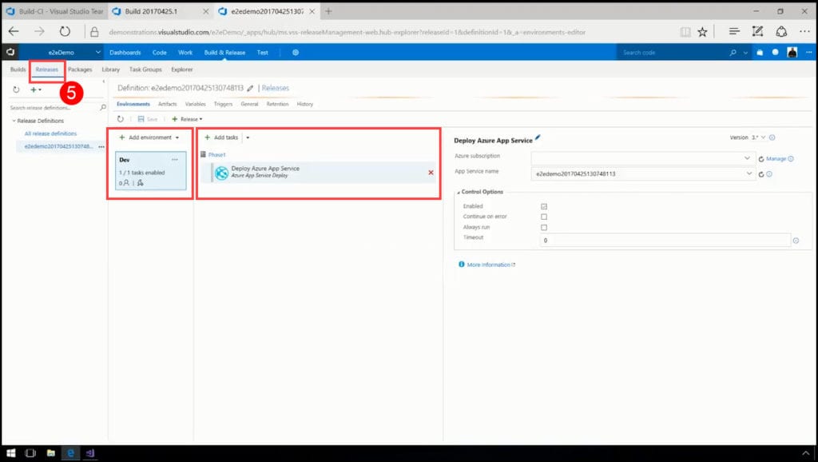Open the Version dropdown
Screen dimensions: 818x462
point(759,137)
